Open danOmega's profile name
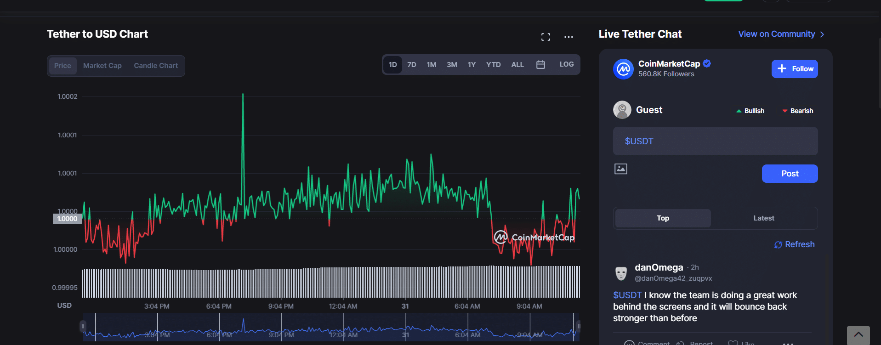881x345 pixels. 659,267
